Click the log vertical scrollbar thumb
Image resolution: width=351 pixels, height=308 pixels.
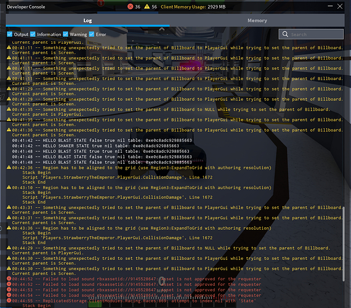(344, 244)
